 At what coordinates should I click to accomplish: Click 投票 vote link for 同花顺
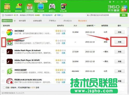(63, 82)
